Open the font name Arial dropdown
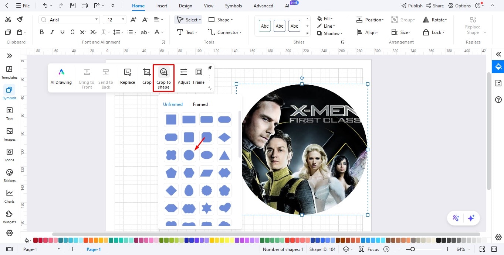Image resolution: width=504 pixels, height=255 pixels. point(97,20)
